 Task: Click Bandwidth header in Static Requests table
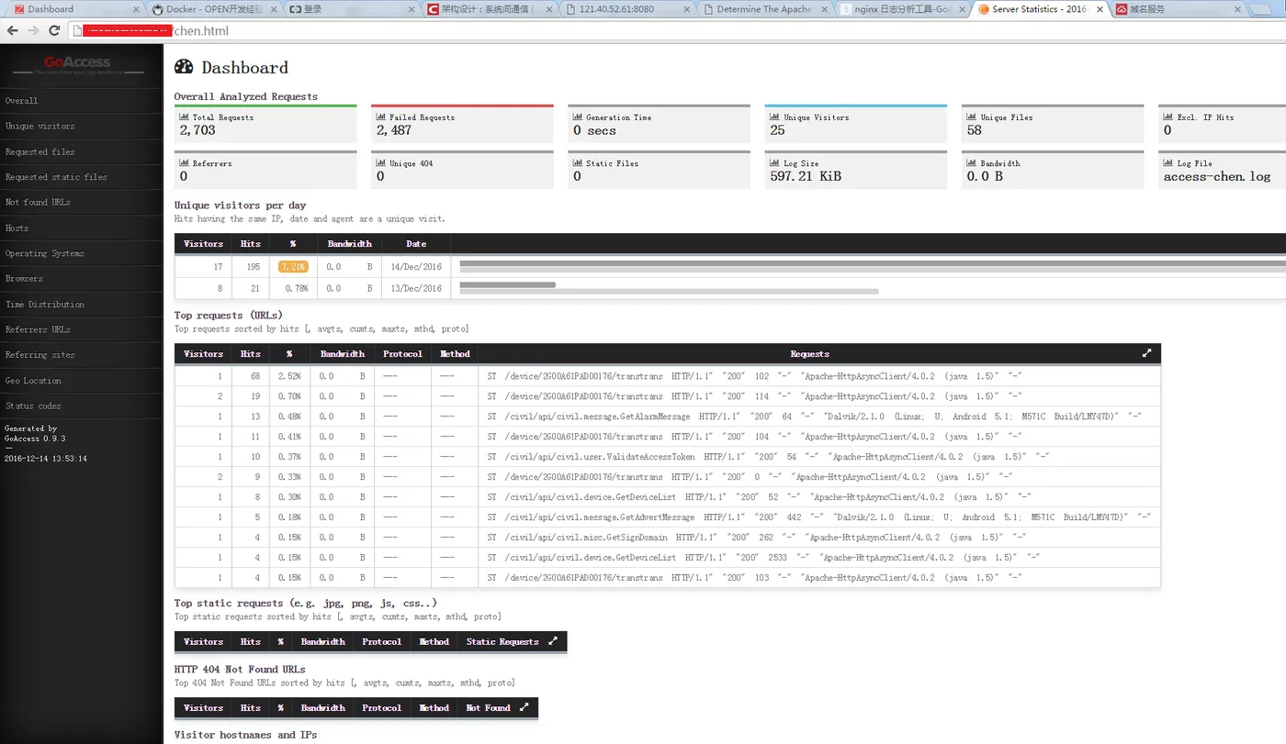(322, 642)
